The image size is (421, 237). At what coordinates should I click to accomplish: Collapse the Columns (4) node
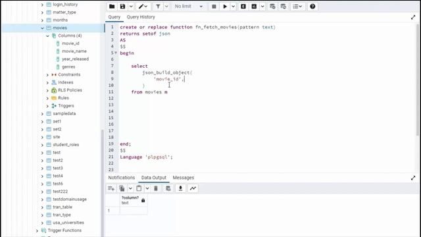tap(47, 36)
